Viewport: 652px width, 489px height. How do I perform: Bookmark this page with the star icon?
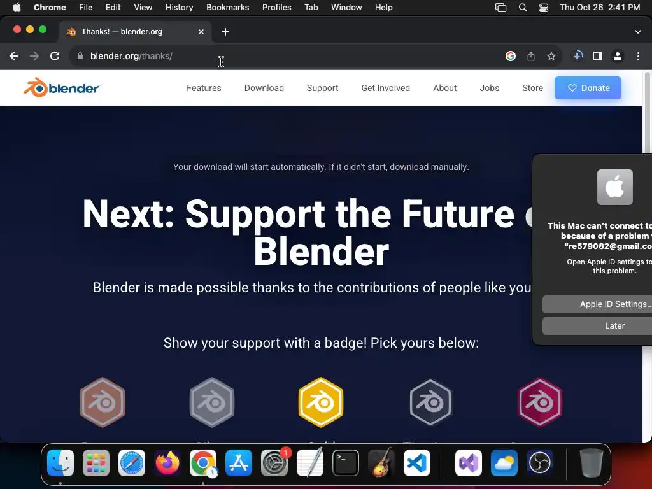click(x=551, y=56)
